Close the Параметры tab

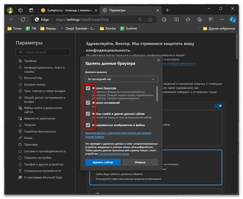pos(157,10)
